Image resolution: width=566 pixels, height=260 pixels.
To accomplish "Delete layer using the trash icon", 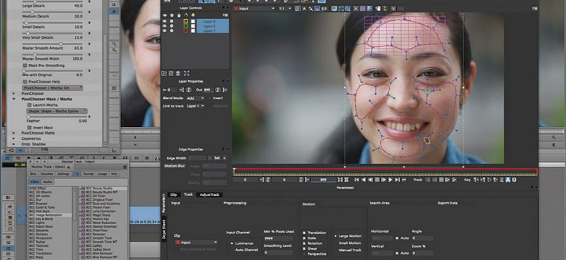I will click(178, 73).
